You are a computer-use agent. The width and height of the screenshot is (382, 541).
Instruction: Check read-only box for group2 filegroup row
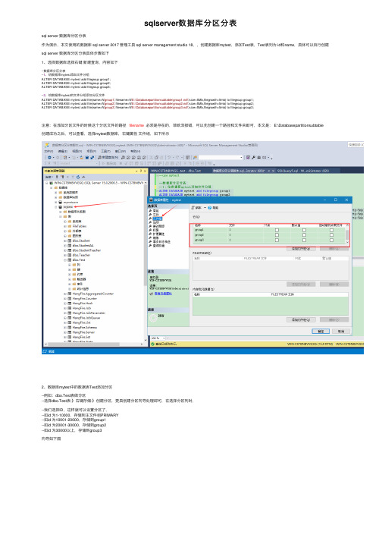pos(277,235)
